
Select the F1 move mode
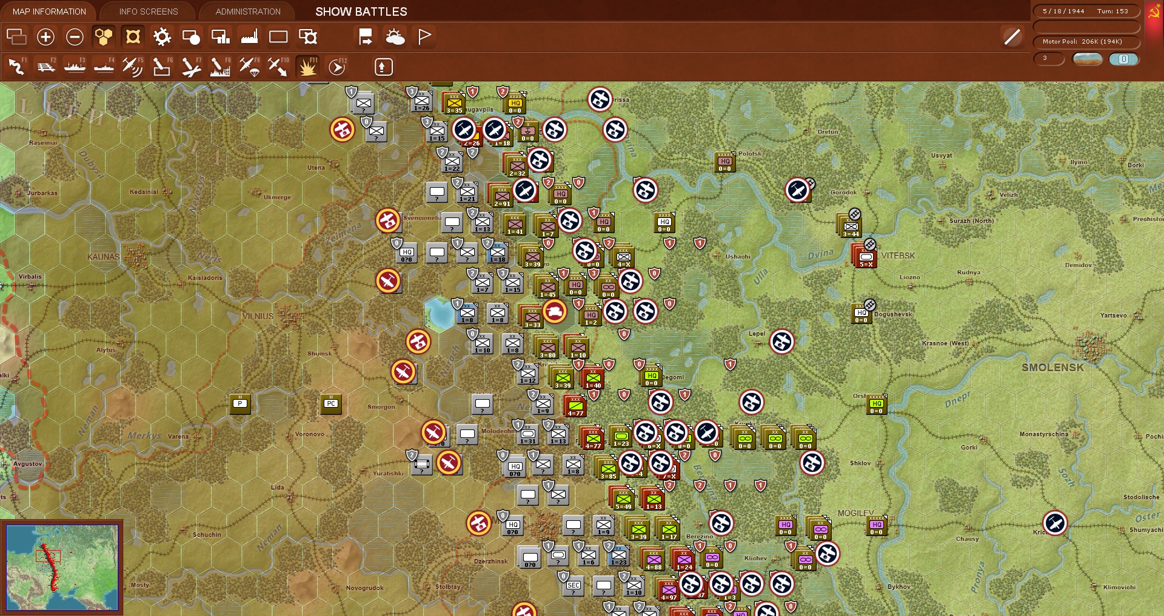pos(16,67)
